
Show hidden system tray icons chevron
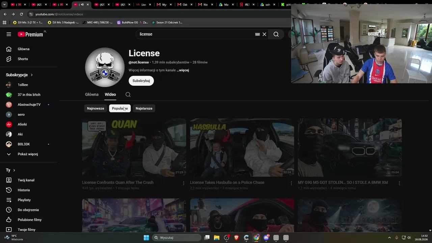pos(389,238)
